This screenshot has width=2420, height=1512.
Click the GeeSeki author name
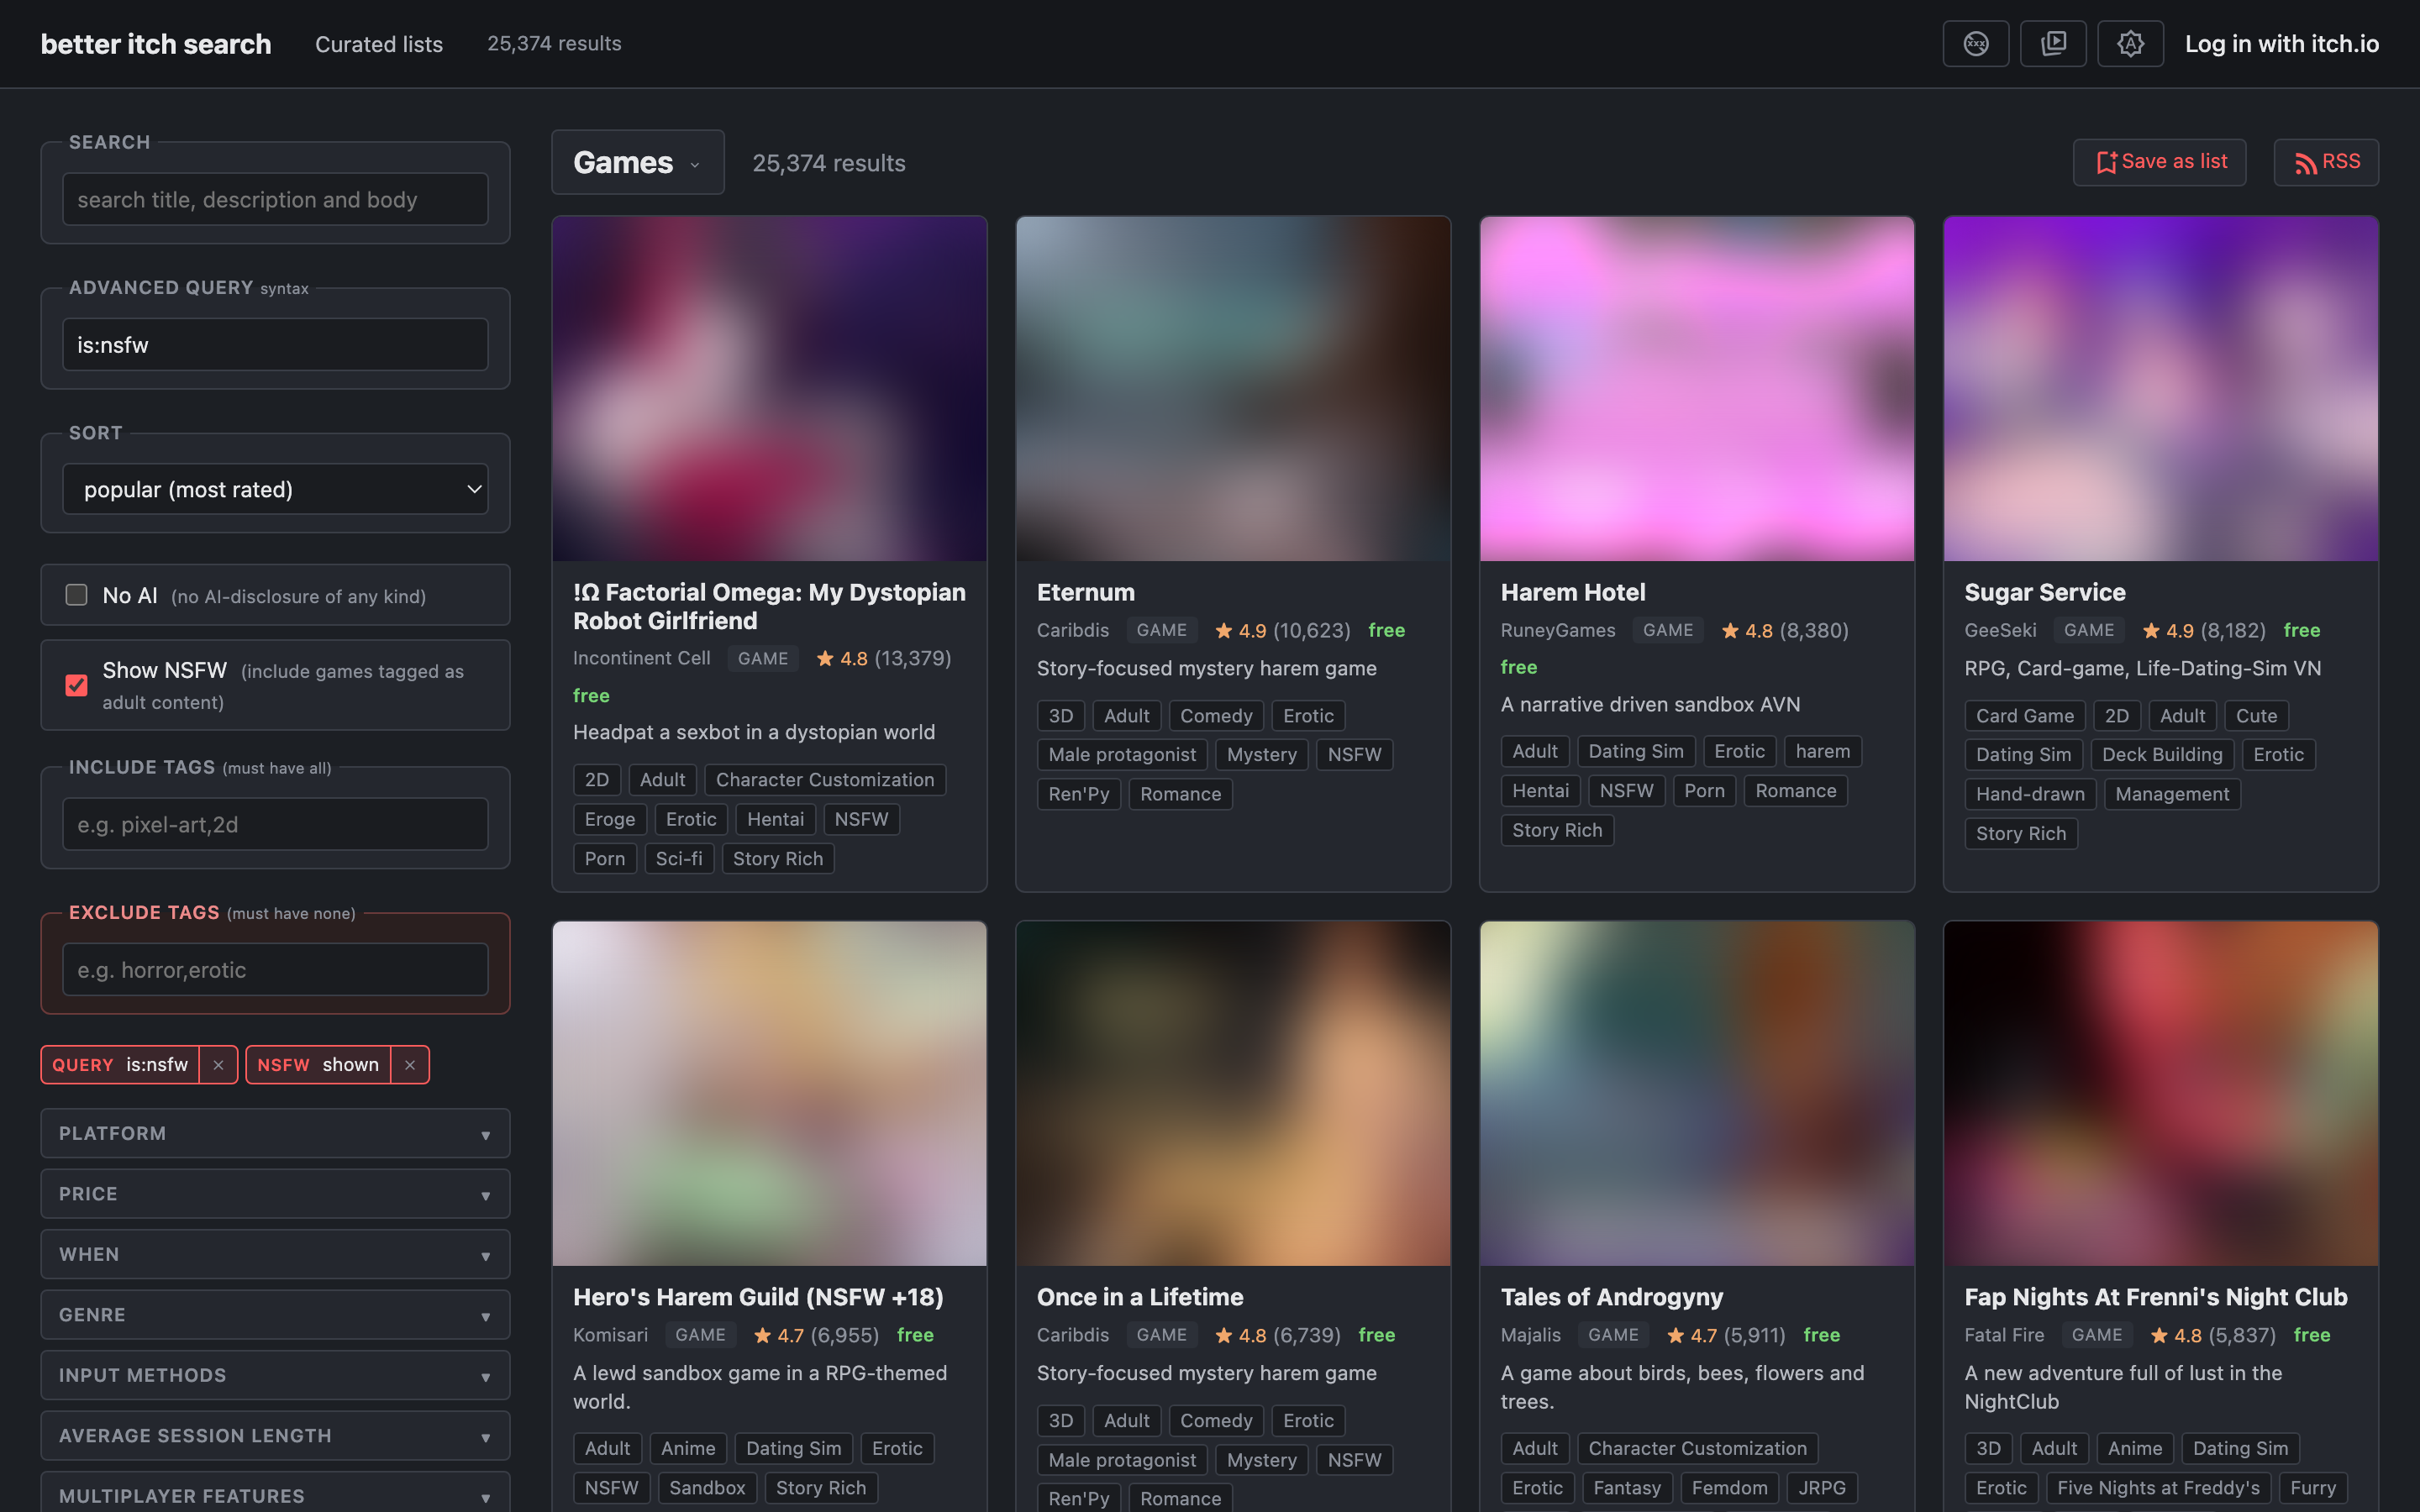pyautogui.click(x=2000, y=630)
